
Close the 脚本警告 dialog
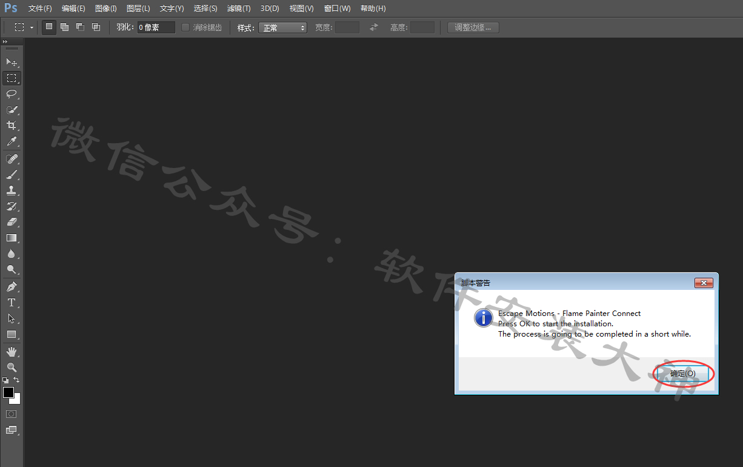(703, 283)
